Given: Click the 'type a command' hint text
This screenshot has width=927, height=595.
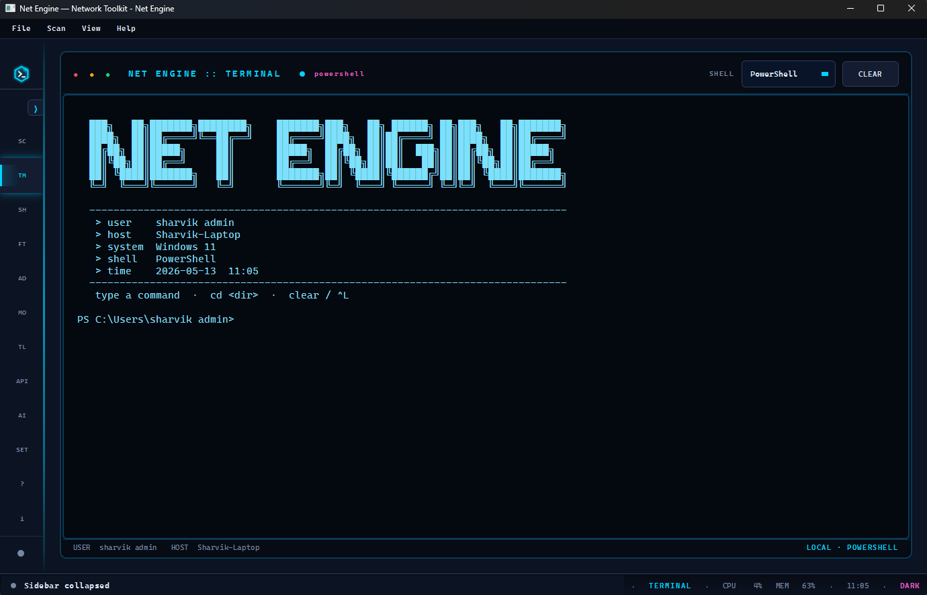Looking at the screenshot, I should click(x=138, y=295).
